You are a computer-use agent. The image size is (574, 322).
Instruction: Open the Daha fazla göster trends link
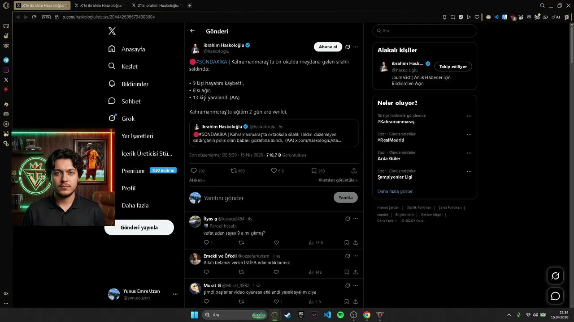(395, 191)
